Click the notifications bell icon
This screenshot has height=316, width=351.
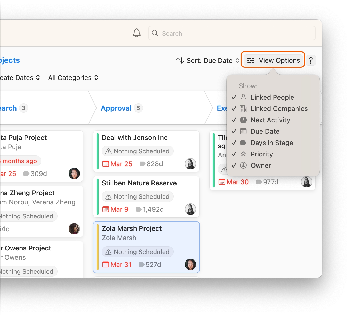pyautogui.click(x=137, y=33)
